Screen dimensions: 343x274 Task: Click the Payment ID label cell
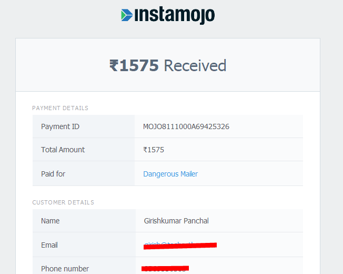(84, 126)
